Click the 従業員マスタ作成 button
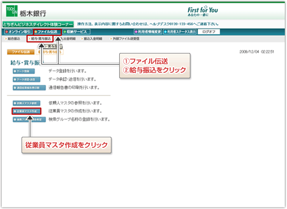 (26, 111)
